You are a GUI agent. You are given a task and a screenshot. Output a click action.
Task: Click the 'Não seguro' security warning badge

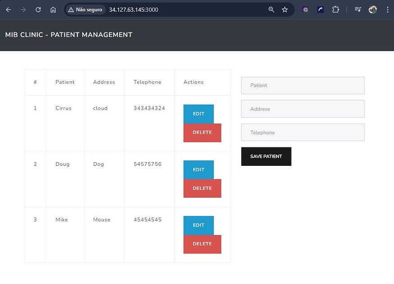85,10
